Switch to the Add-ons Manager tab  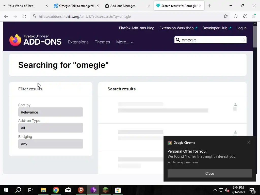point(123,6)
